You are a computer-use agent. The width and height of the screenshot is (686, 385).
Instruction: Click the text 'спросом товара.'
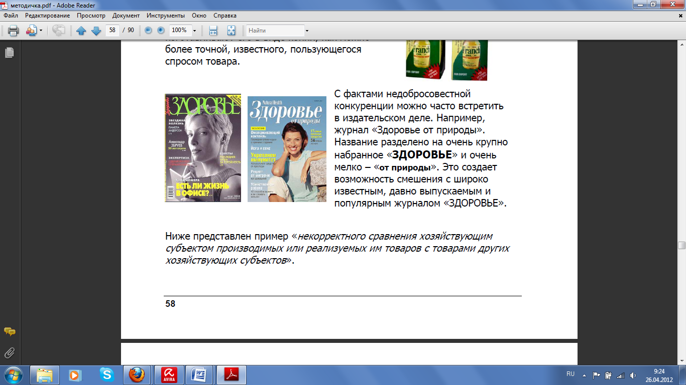(x=202, y=62)
